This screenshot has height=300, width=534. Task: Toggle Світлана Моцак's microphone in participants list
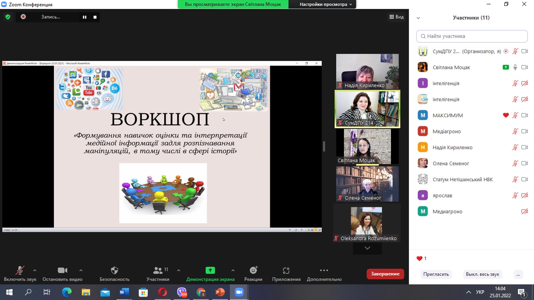(515, 67)
